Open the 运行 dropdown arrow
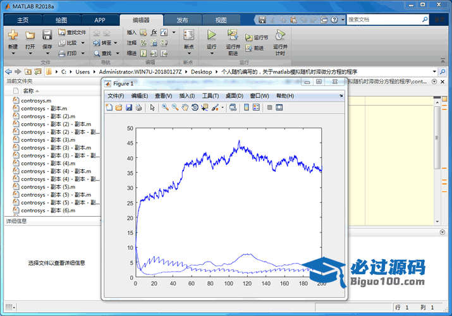 coord(212,53)
